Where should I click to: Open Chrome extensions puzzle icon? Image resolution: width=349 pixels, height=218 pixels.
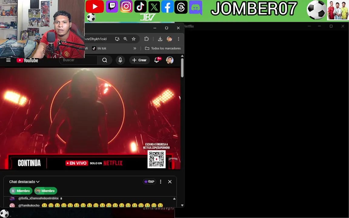[x=146, y=39]
